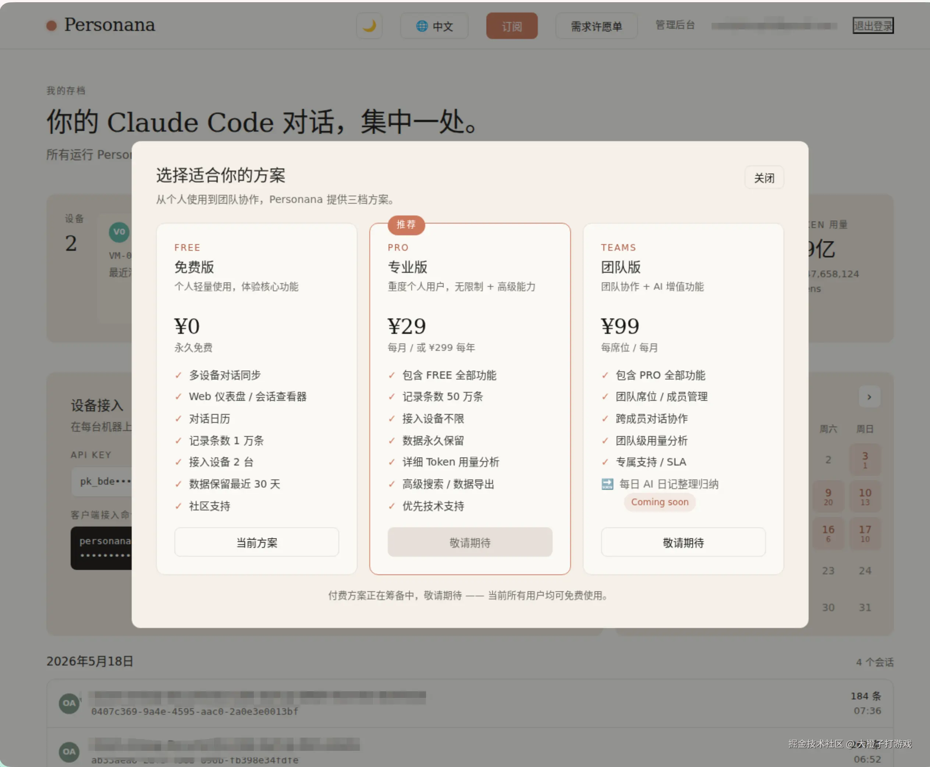Click the Web 仪表盘 / 会话查看器 feature line
This screenshot has height=767, width=930.
pyautogui.click(x=248, y=396)
